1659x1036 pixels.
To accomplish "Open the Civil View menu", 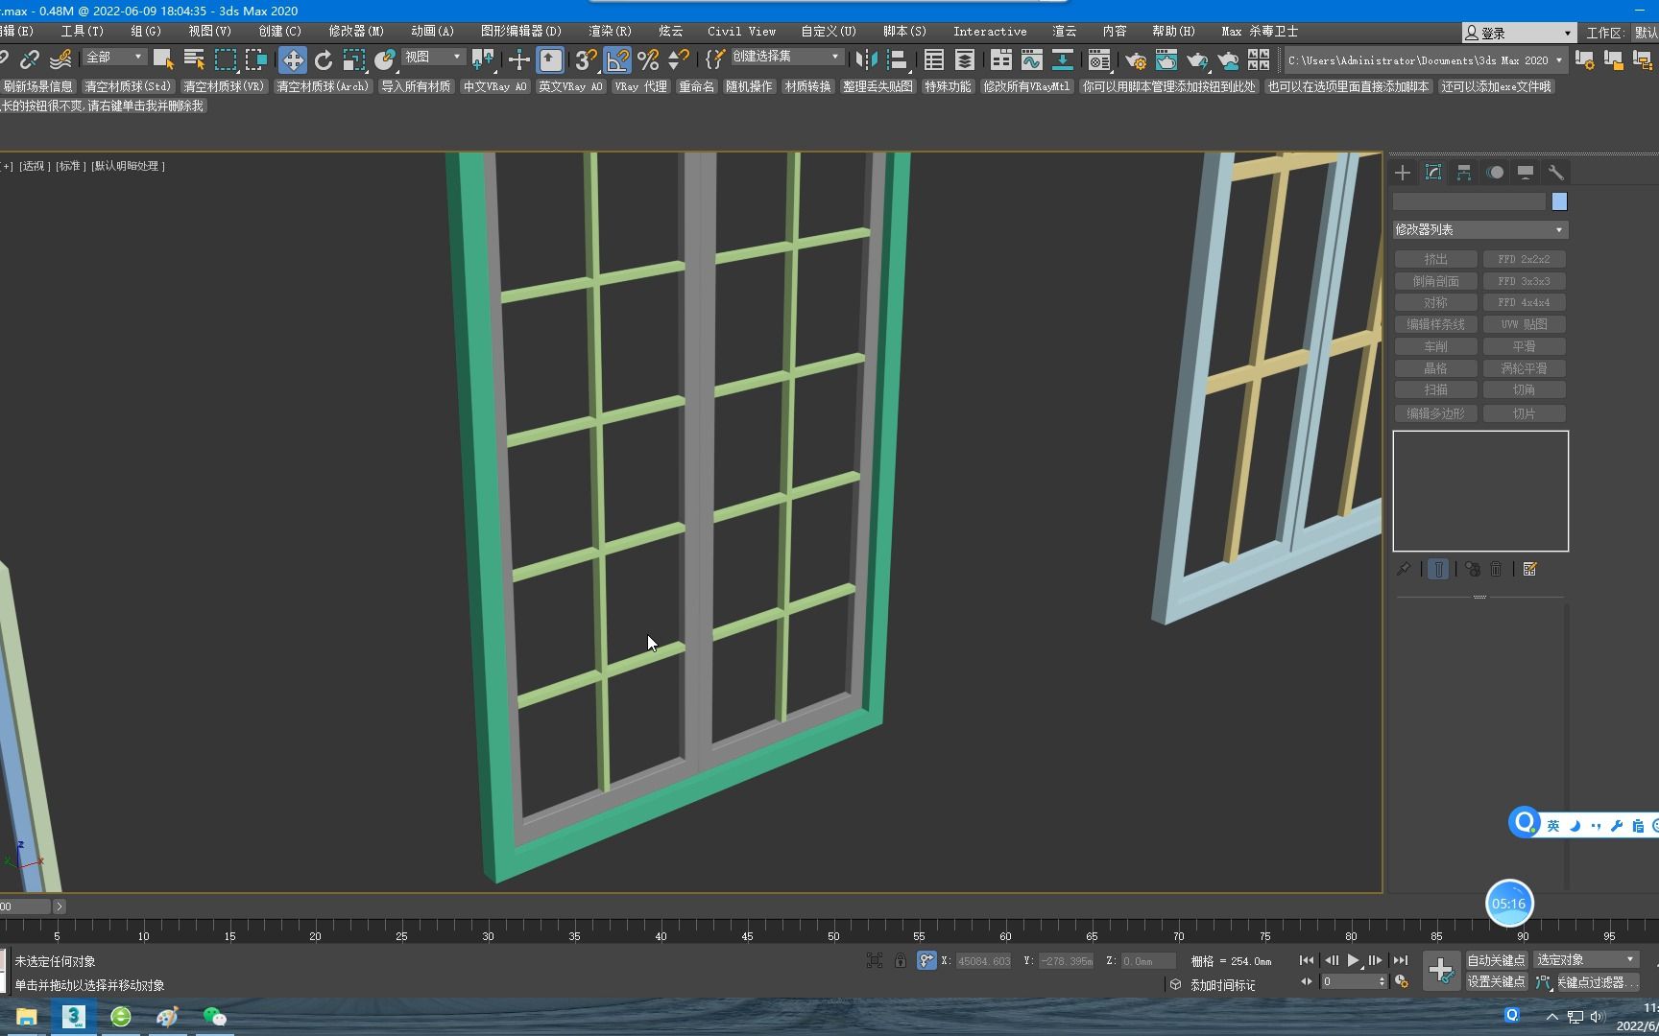I will (x=741, y=32).
